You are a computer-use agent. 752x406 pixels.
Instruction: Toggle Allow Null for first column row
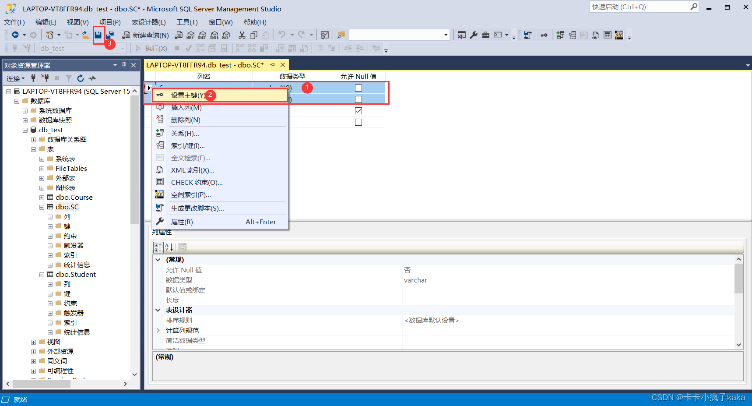click(358, 88)
